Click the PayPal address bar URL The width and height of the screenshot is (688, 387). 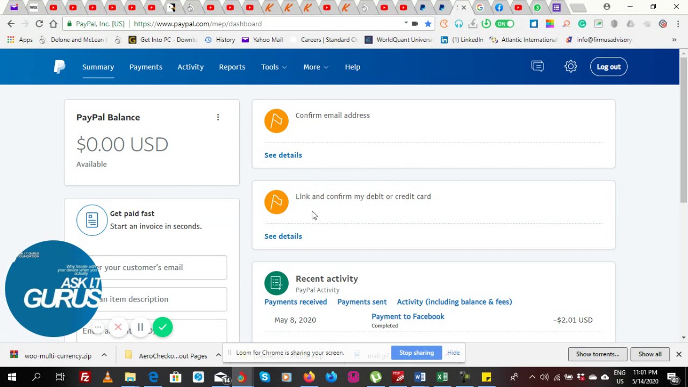tap(198, 24)
